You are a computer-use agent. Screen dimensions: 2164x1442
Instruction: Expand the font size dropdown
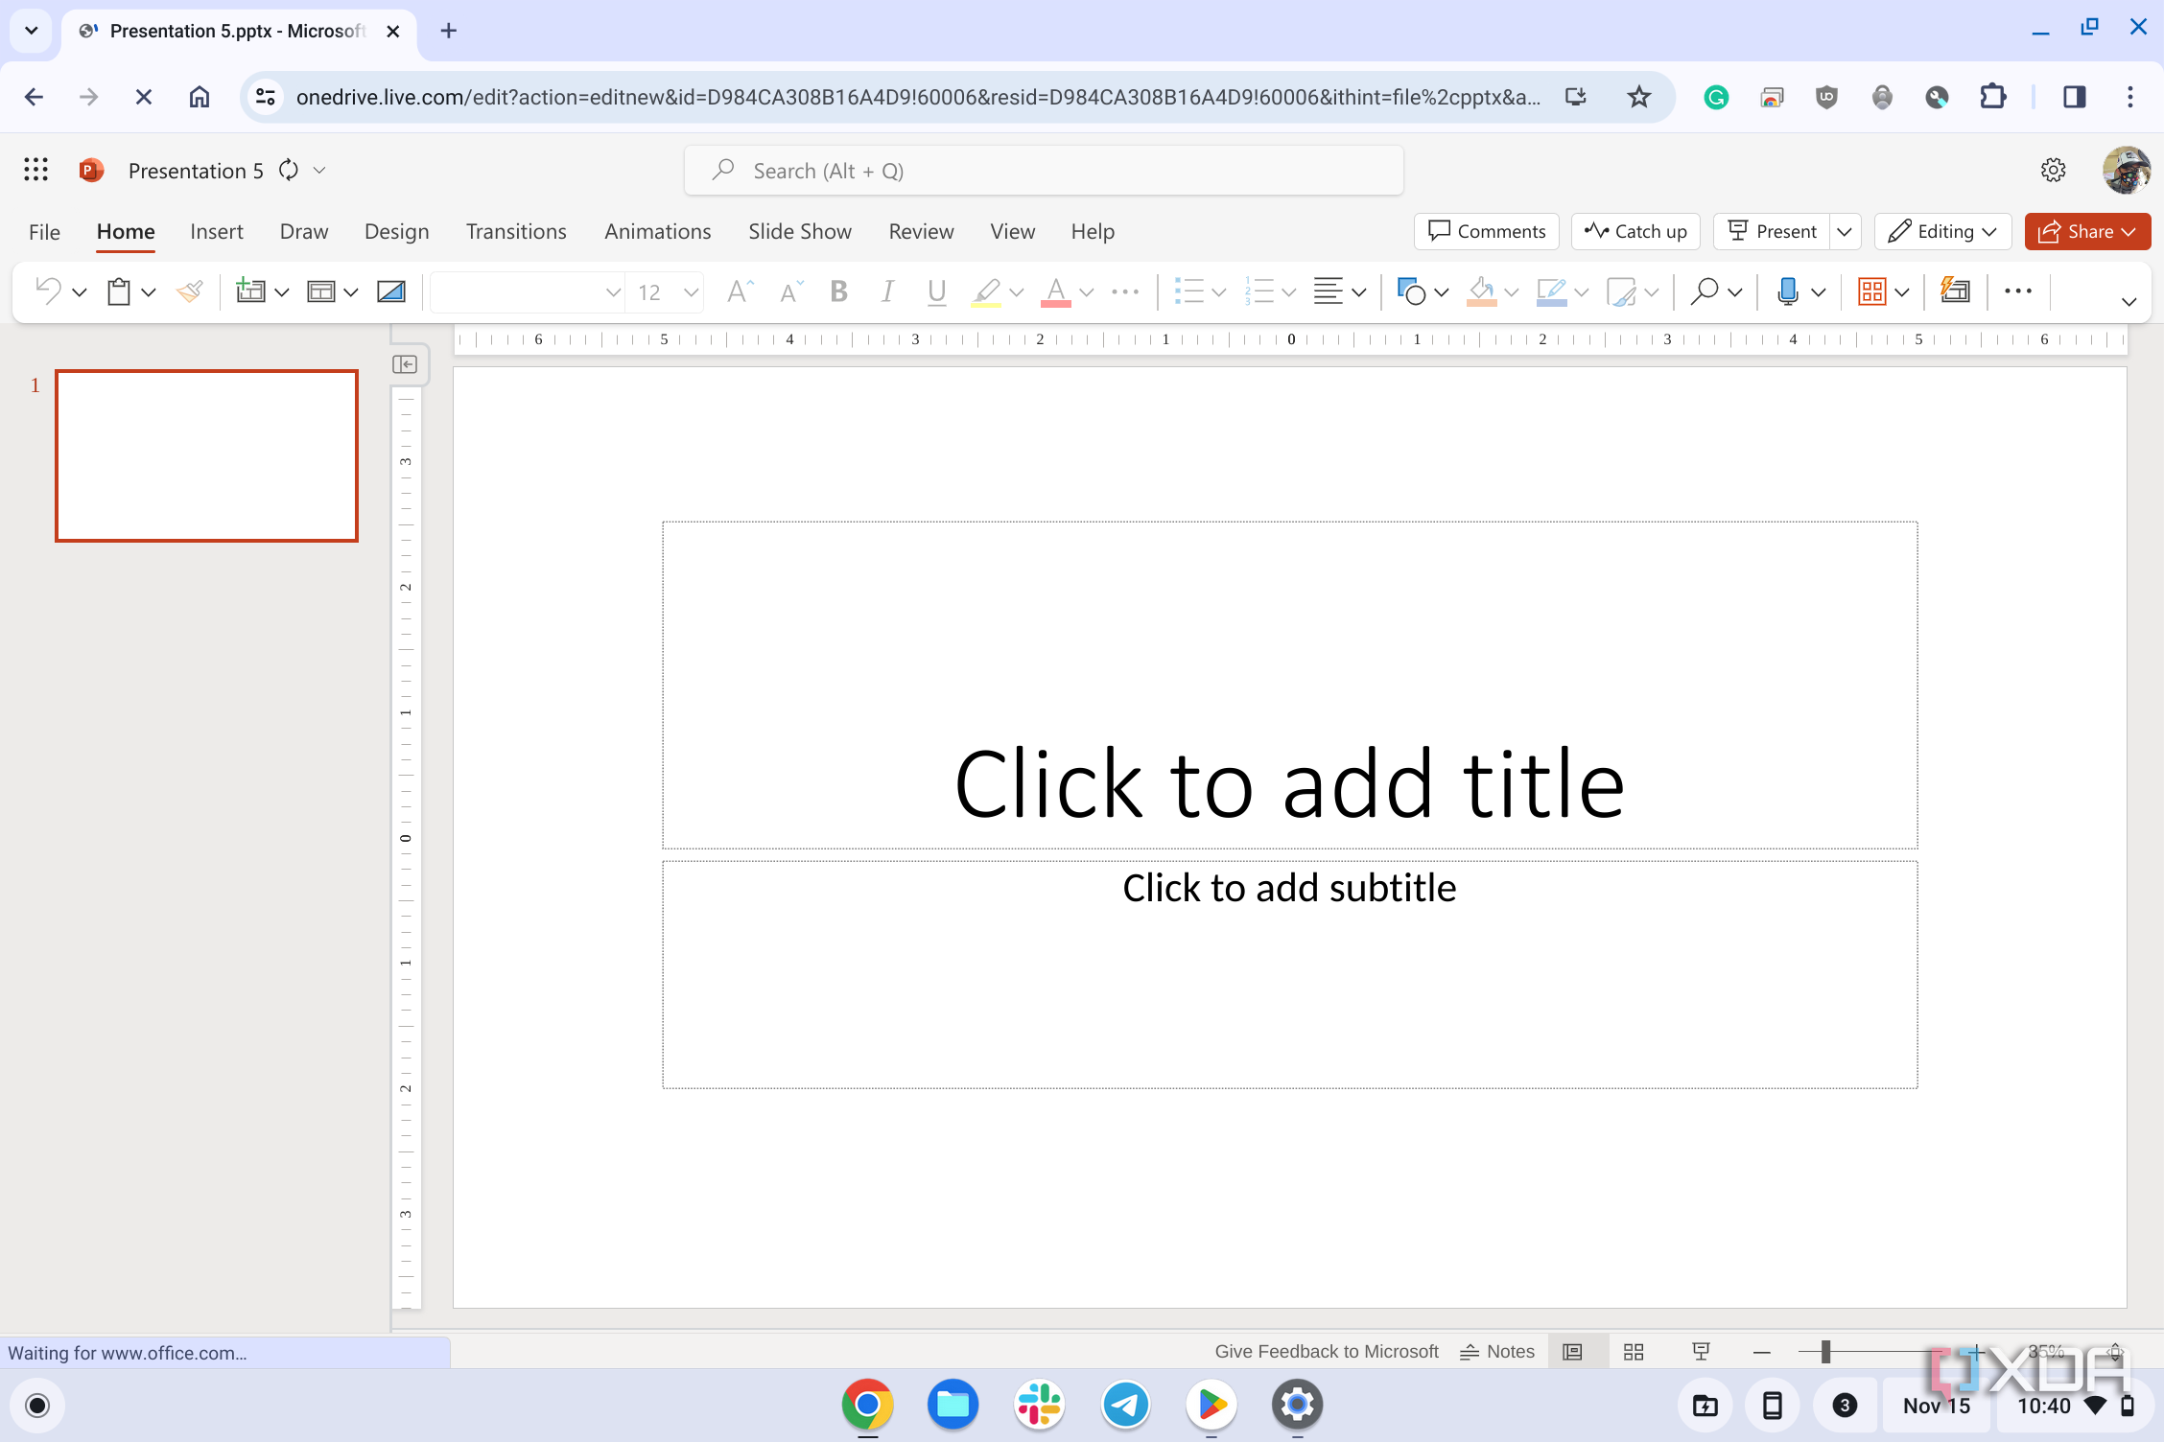tap(691, 291)
